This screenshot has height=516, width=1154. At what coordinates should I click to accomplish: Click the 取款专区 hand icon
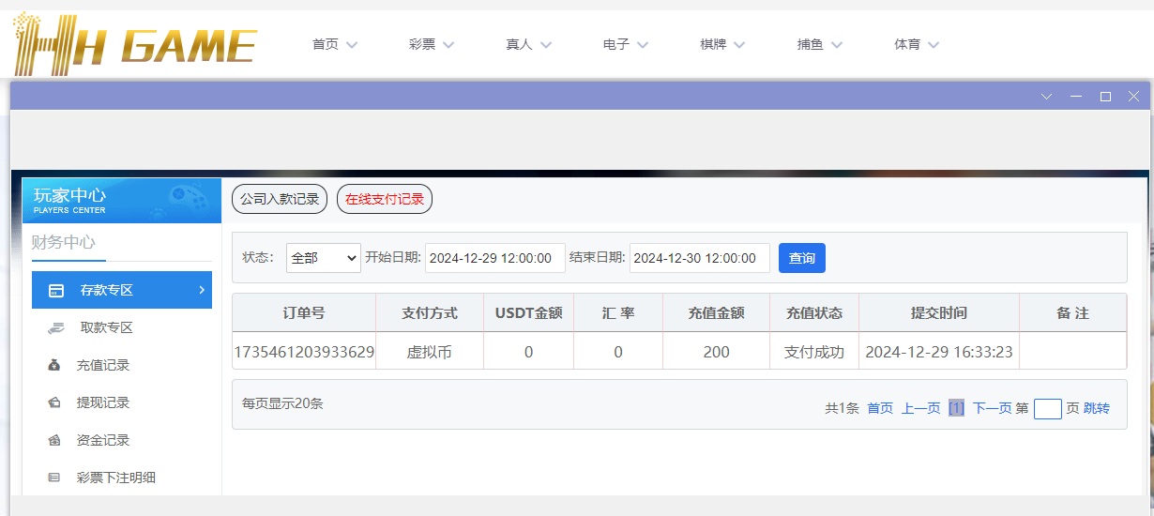(55, 327)
